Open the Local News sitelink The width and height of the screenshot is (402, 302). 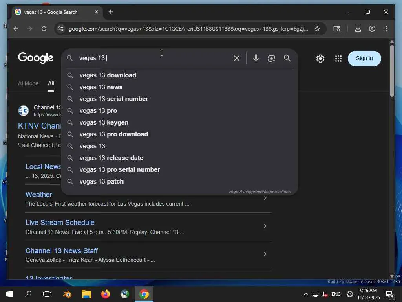pyautogui.click(x=43, y=167)
